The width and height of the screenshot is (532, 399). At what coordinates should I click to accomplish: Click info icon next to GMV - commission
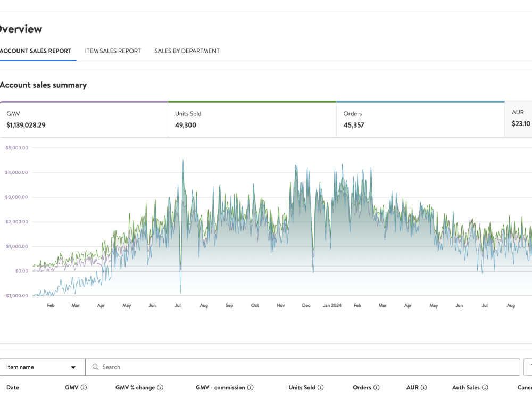click(251, 387)
